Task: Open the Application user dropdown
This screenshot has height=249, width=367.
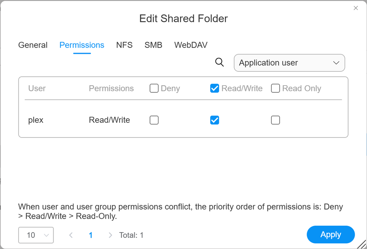Action: point(289,63)
